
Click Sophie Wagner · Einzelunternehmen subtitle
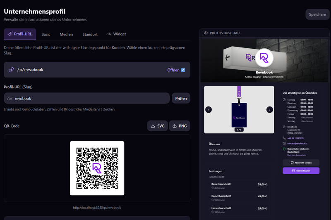(264, 77)
